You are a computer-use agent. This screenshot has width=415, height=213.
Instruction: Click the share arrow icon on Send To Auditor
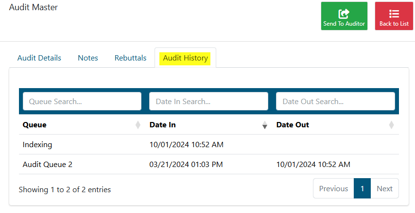344,14
